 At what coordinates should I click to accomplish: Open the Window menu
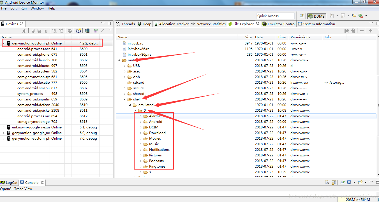pyautogui.click(x=37, y=8)
